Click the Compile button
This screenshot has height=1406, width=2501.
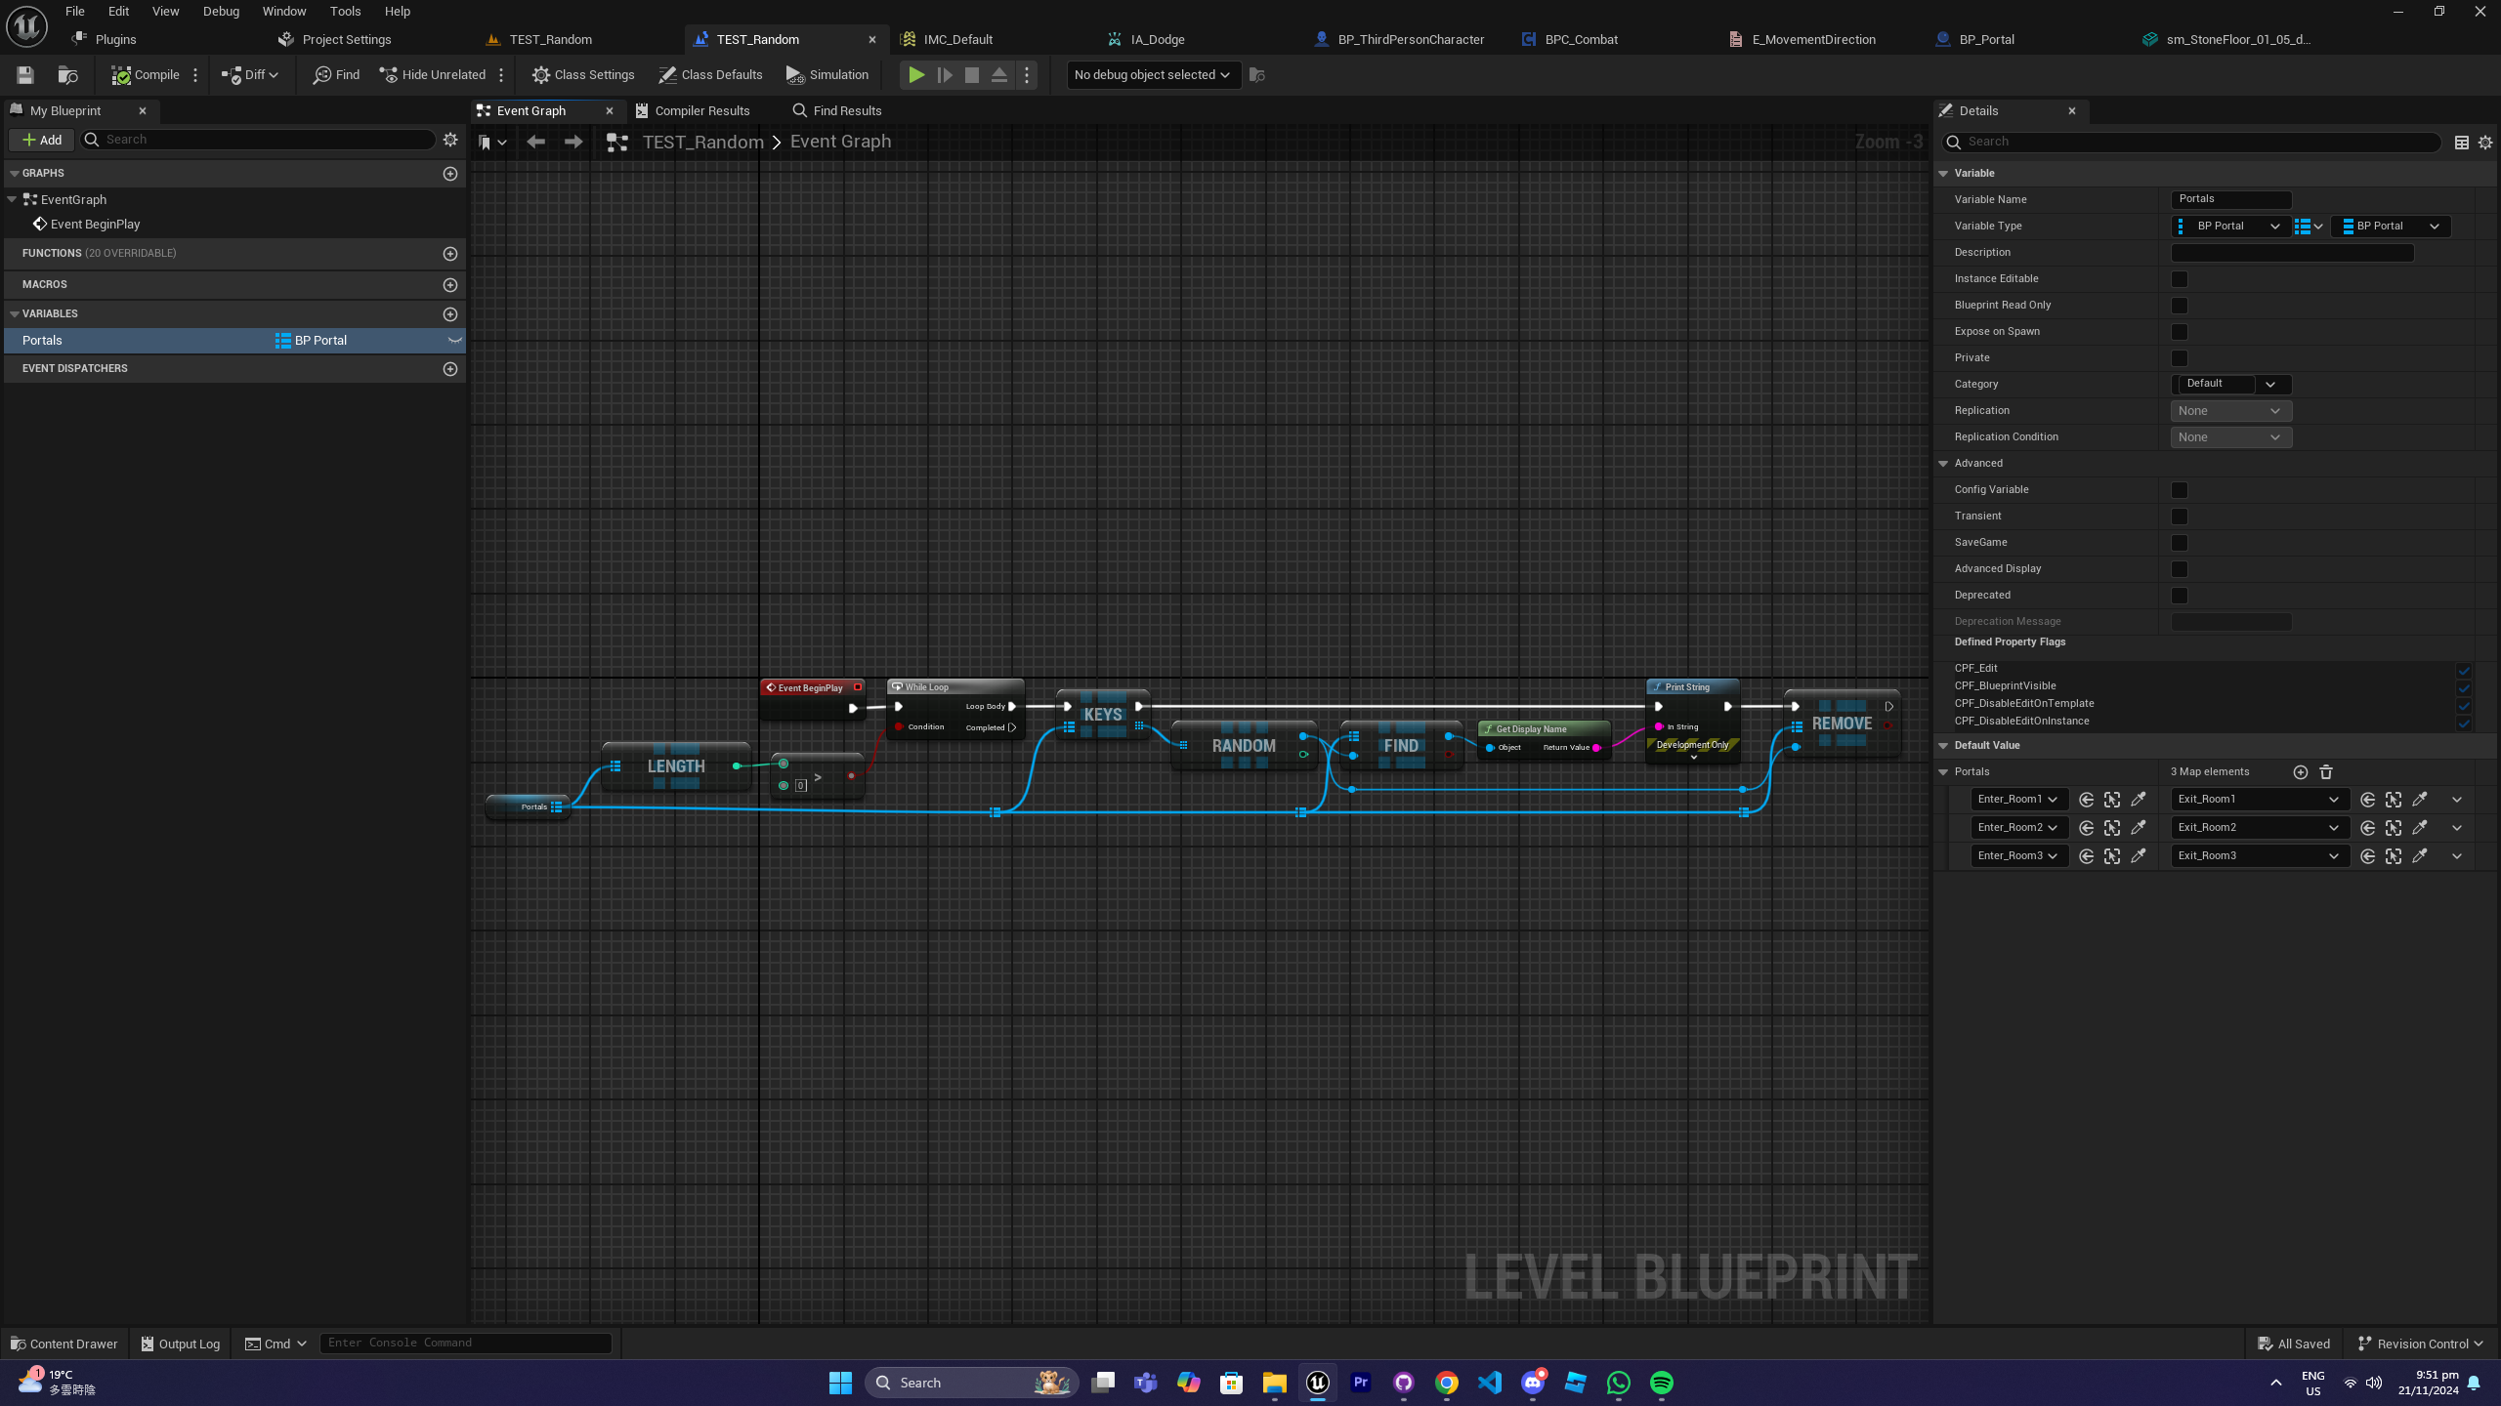coord(146,75)
